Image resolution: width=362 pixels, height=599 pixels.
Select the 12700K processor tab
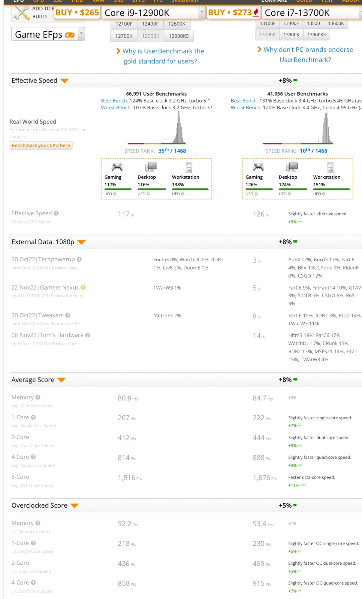124,36
